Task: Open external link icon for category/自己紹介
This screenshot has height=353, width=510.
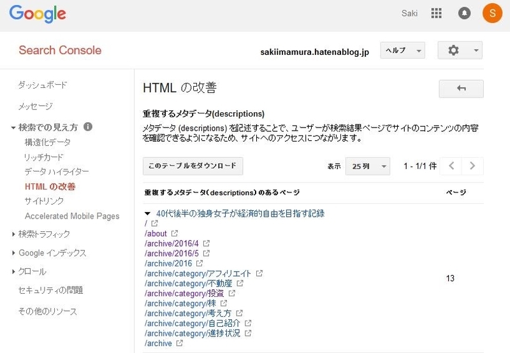Action: coord(248,324)
